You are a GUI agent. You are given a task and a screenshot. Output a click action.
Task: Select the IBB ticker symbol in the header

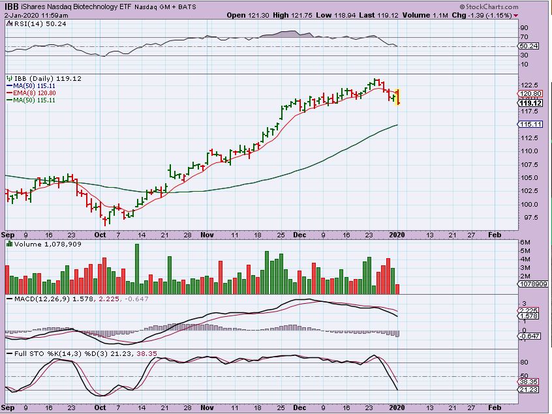click(11, 7)
